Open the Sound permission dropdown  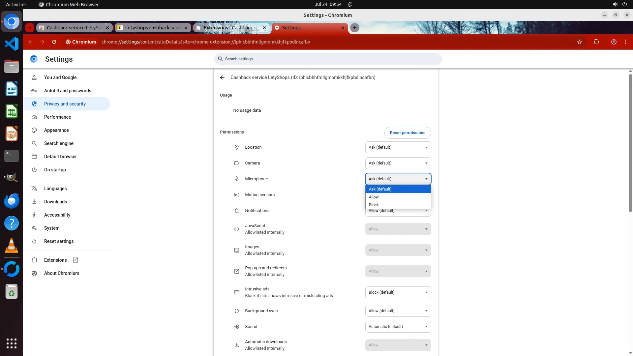(x=398, y=327)
